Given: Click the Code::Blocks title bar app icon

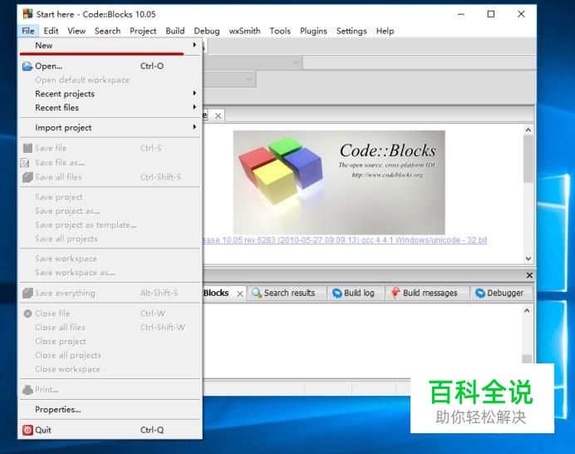Looking at the screenshot, I should (28, 14).
